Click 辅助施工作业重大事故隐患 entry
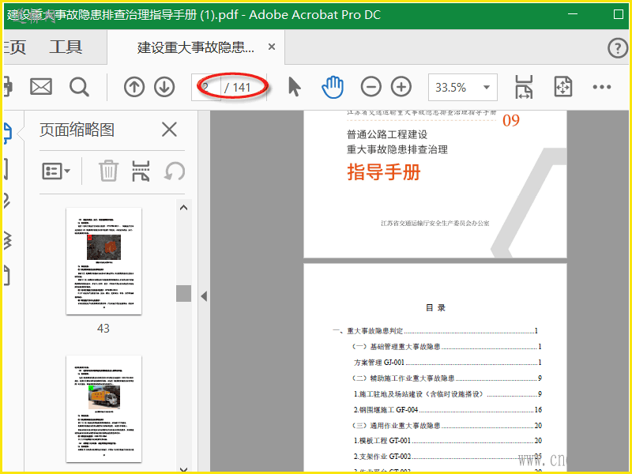 click(x=446, y=378)
